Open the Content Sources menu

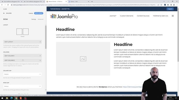coord(143,16)
